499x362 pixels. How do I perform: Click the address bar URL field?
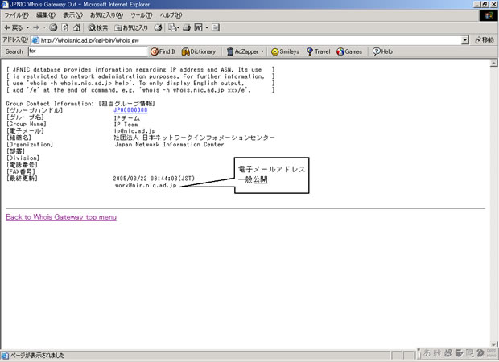tap(249, 40)
